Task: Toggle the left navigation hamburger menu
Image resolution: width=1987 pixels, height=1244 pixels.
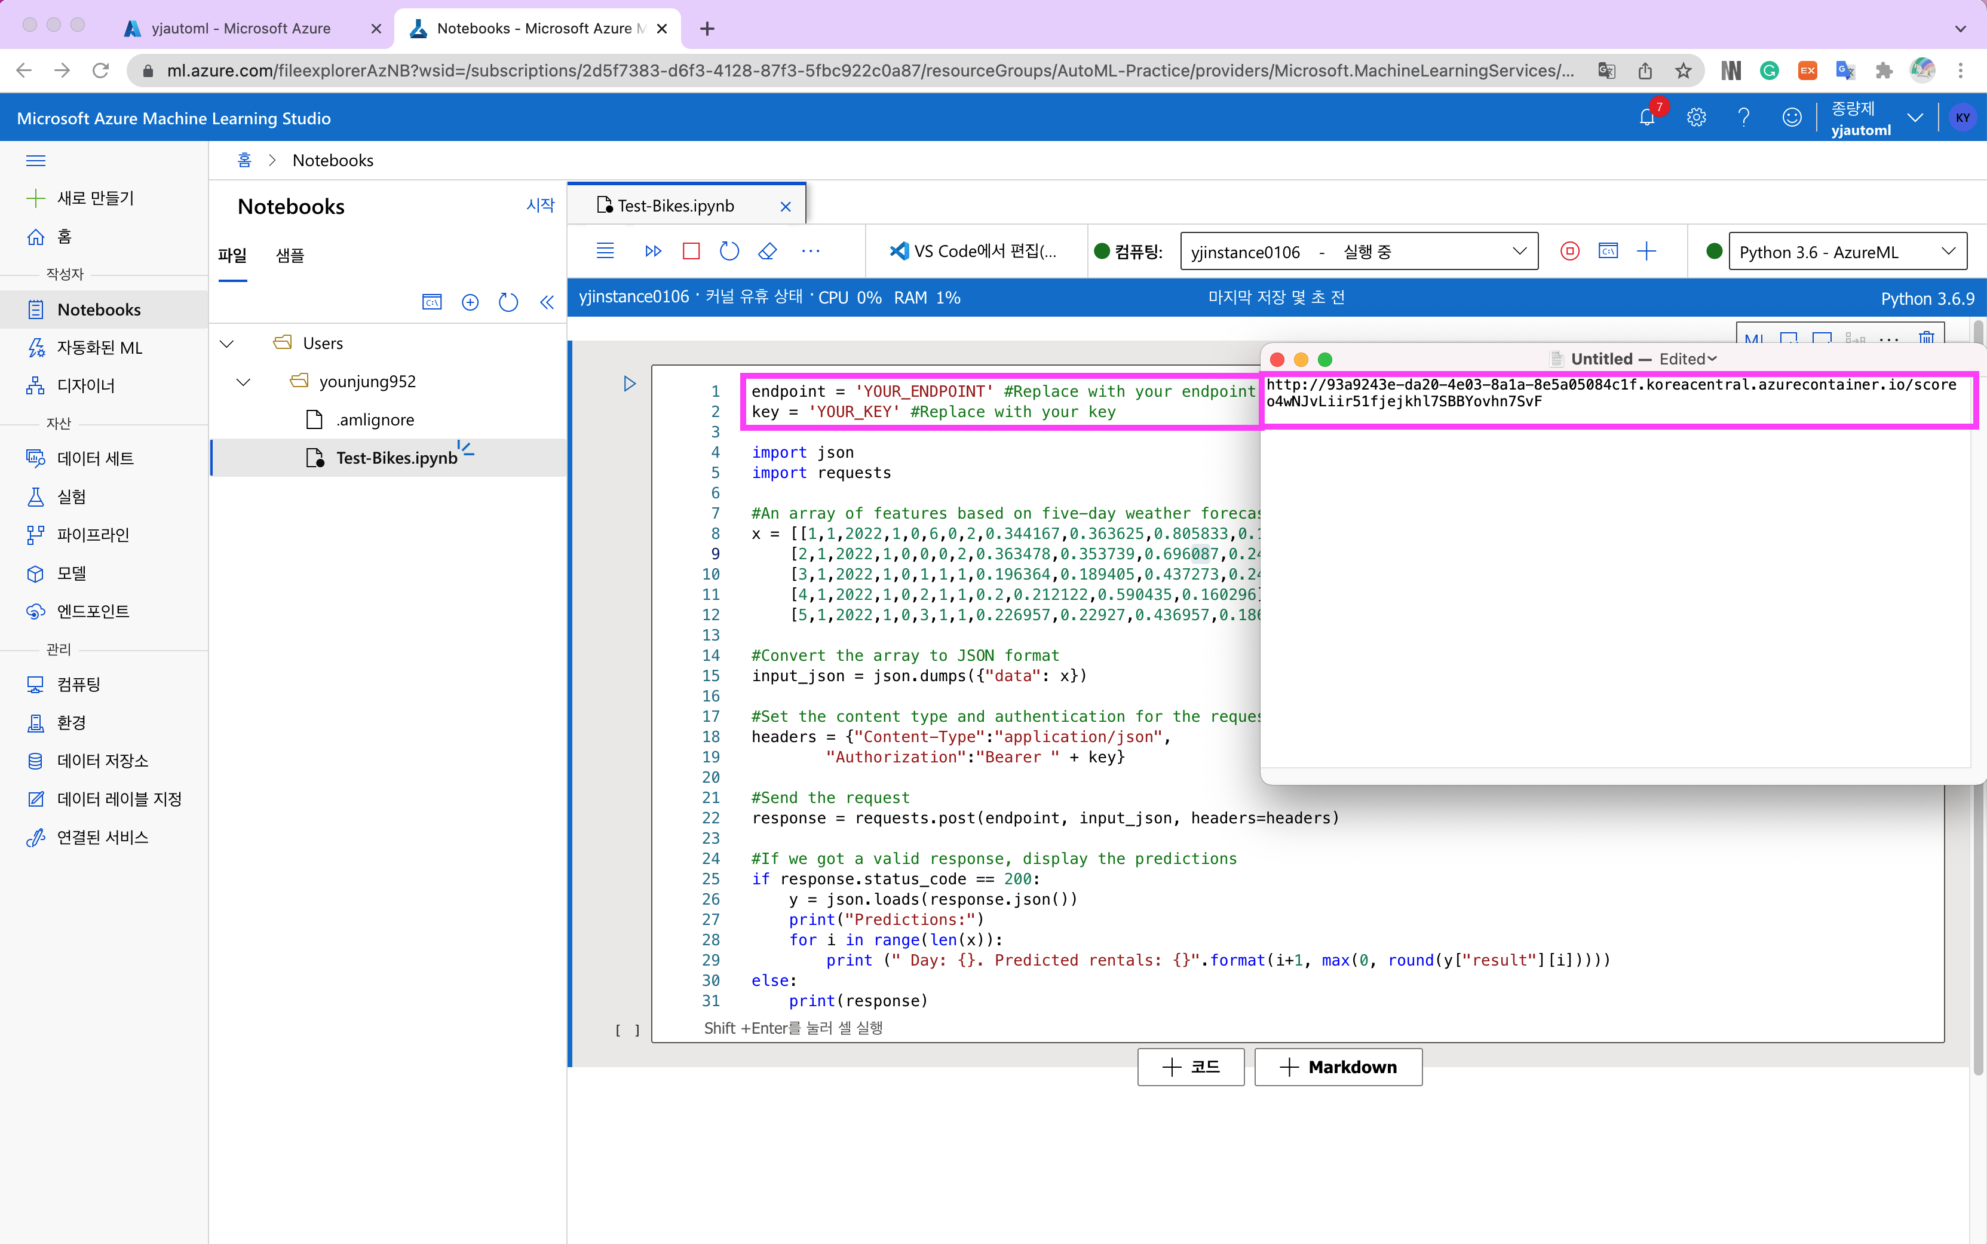Action: pyautogui.click(x=35, y=161)
